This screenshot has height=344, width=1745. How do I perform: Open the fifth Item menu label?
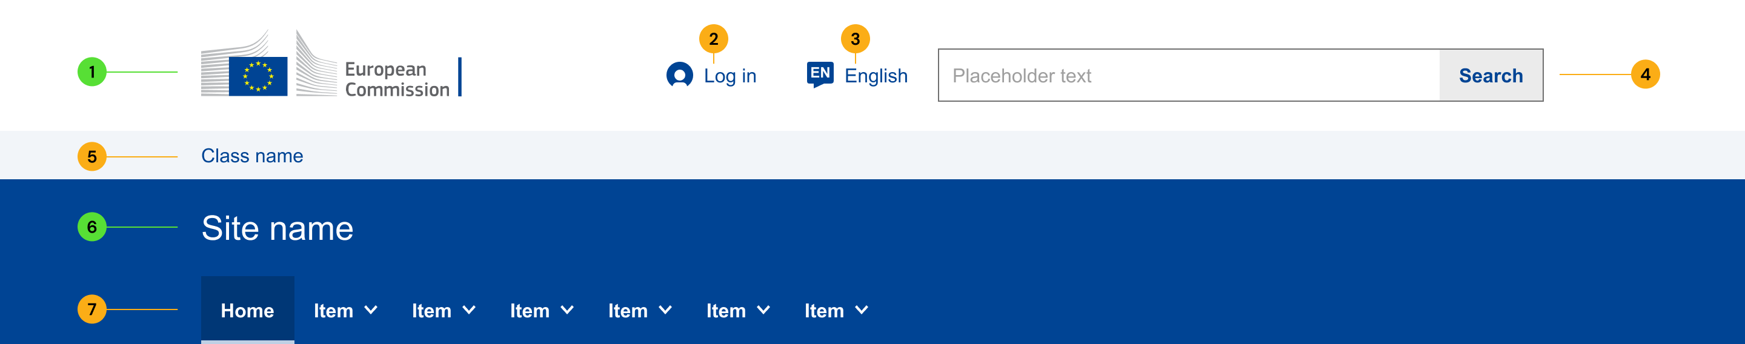pos(725,311)
